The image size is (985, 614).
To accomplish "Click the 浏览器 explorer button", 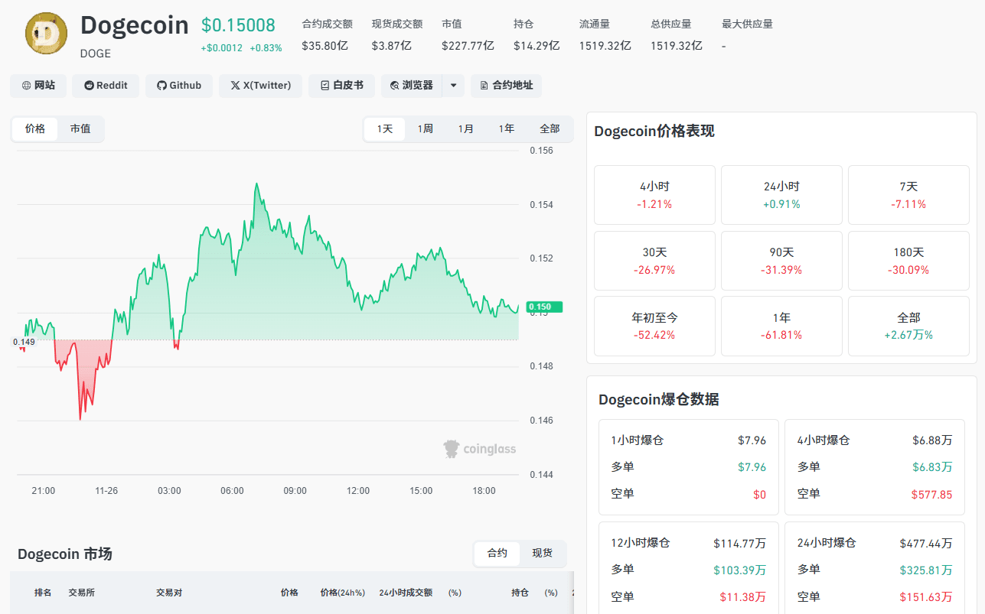I will tap(412, 86).
